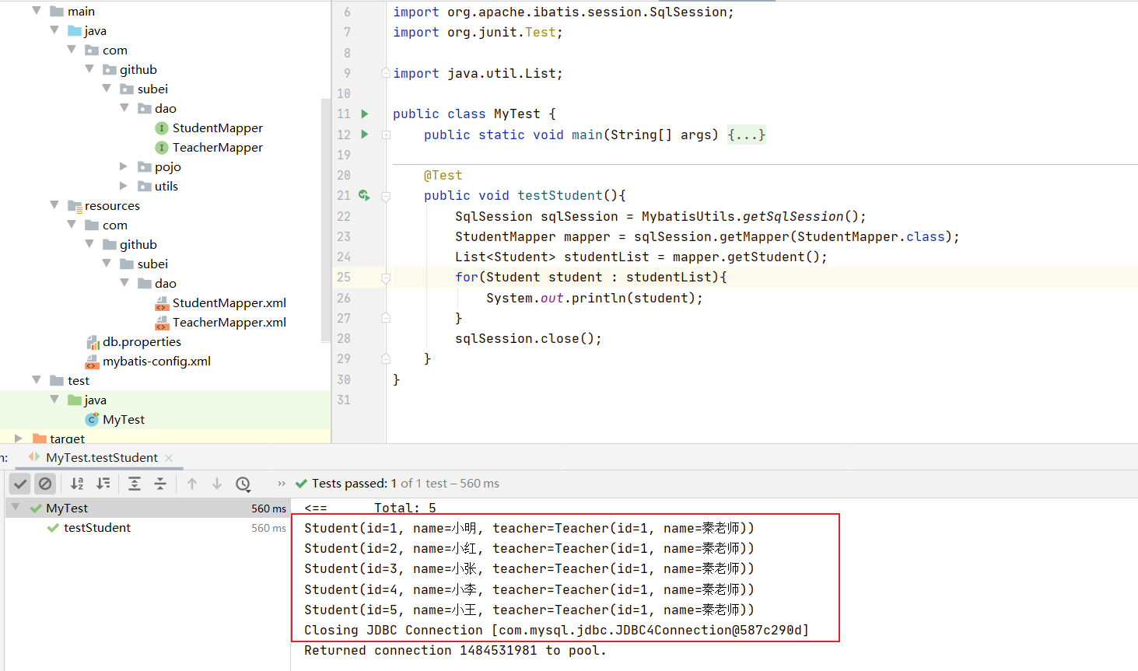Expand the pojo package folder
1138x671 pixels.
click(x=124, y=166)
